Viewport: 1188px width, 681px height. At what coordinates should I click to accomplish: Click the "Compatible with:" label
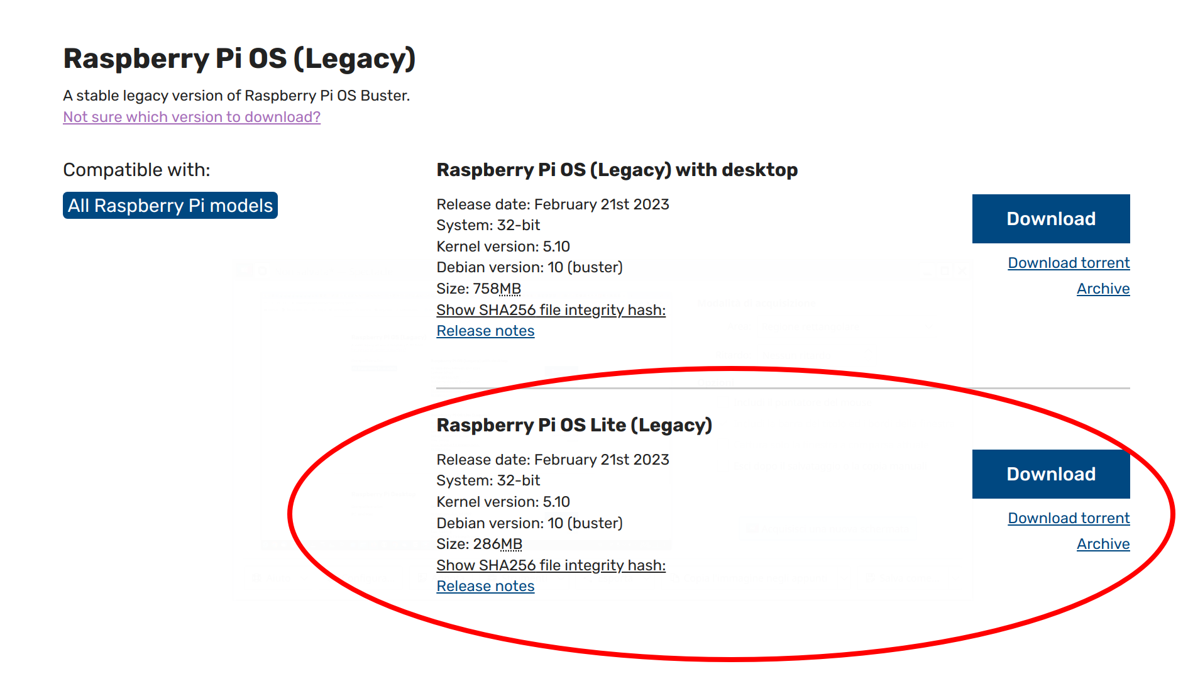point(136,170)
